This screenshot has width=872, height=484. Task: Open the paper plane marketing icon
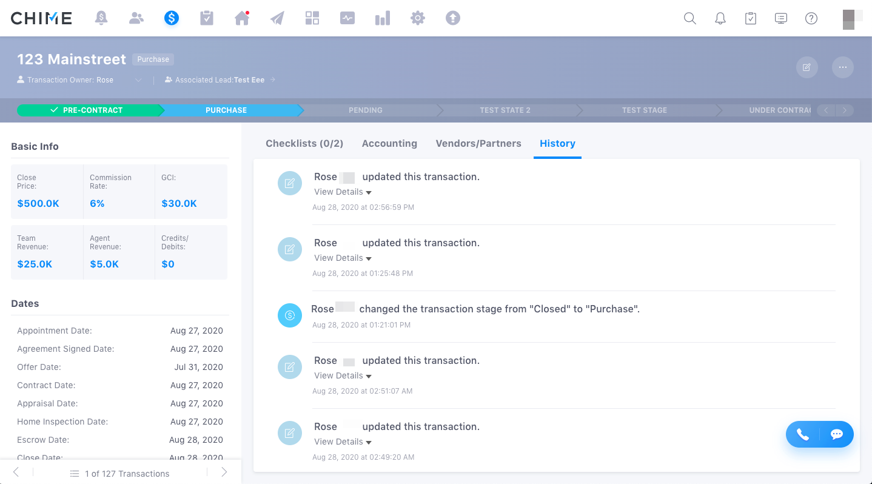(277, 18)
